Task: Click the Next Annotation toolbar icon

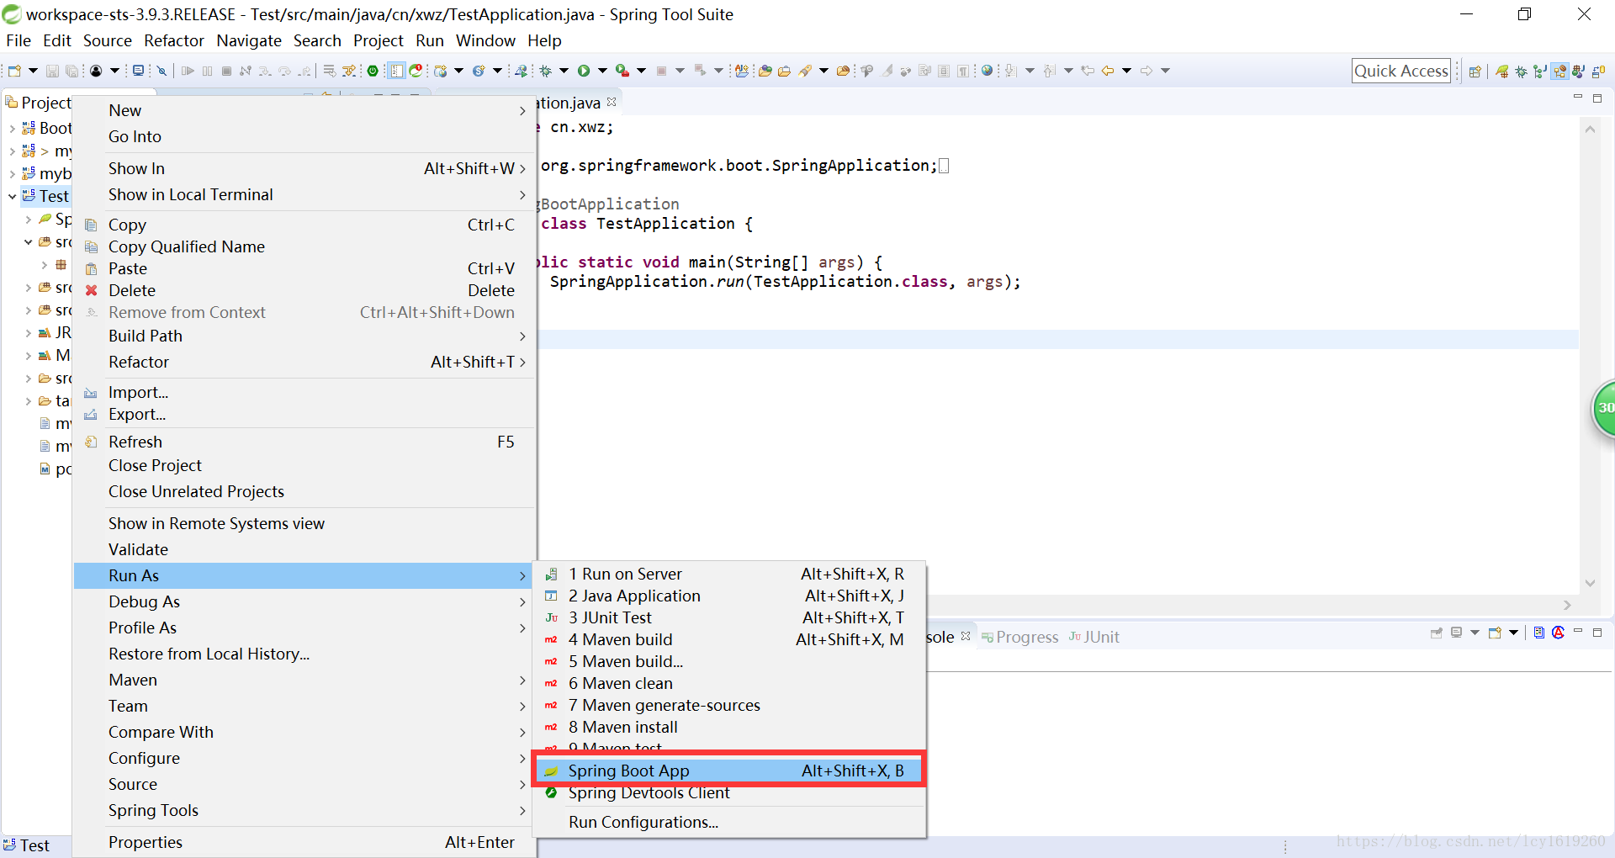Action: tap(1010, 71)
